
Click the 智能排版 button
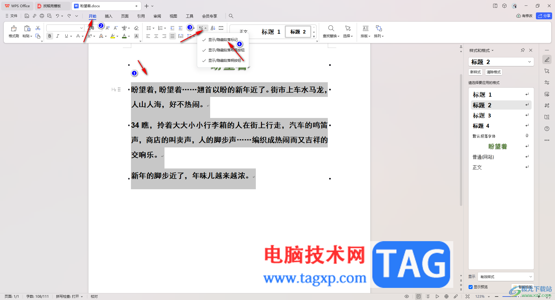tap(523, 287)
